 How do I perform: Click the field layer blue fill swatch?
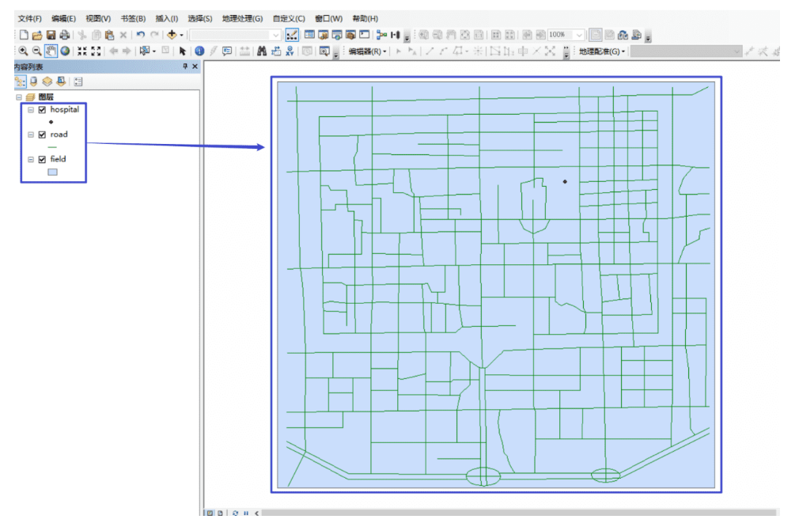tap(52, 172)
